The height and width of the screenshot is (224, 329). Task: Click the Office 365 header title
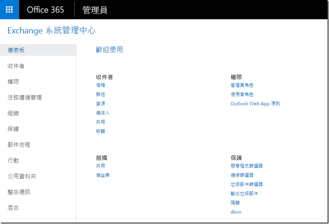[x=45, y=10]
